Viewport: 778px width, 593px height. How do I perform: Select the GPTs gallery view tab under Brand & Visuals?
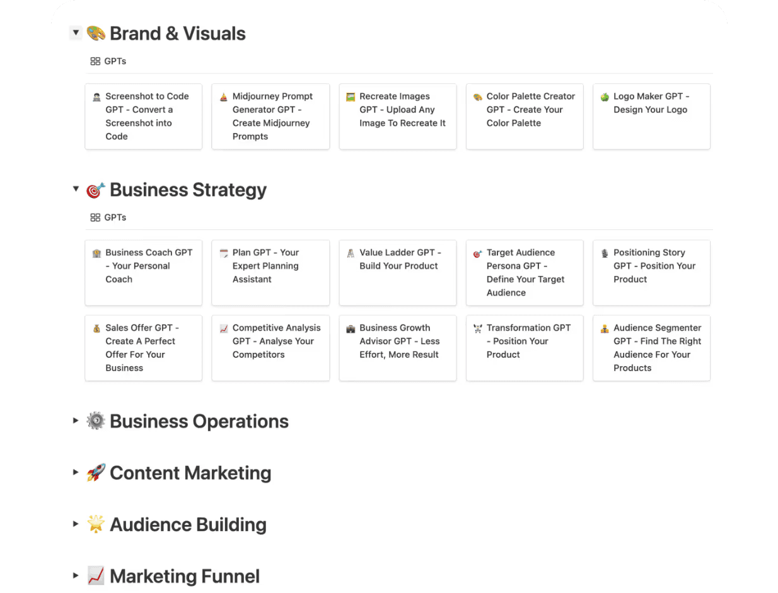108,61
